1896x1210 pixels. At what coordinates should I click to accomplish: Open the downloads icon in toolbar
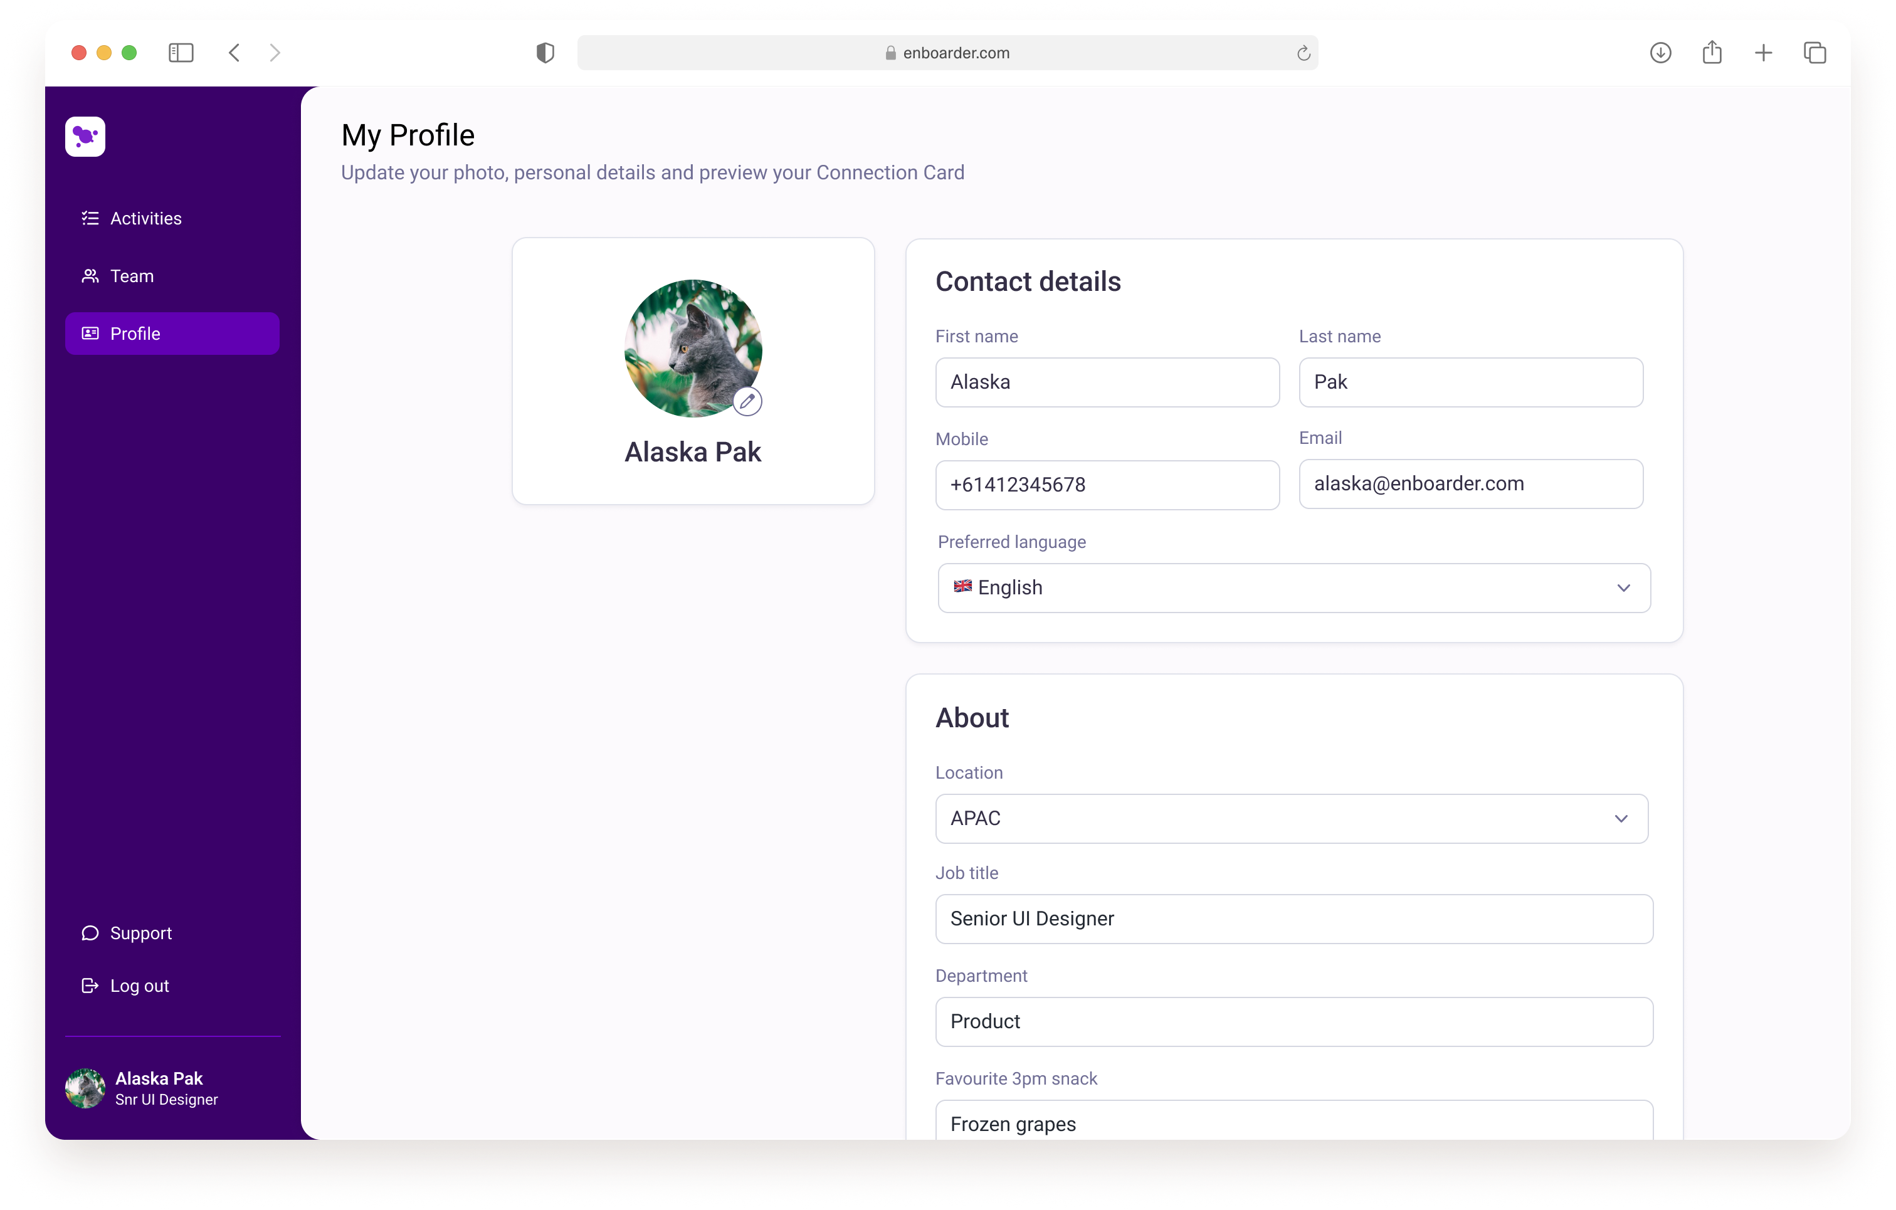pyautogui.click(x=1661, y=53)
